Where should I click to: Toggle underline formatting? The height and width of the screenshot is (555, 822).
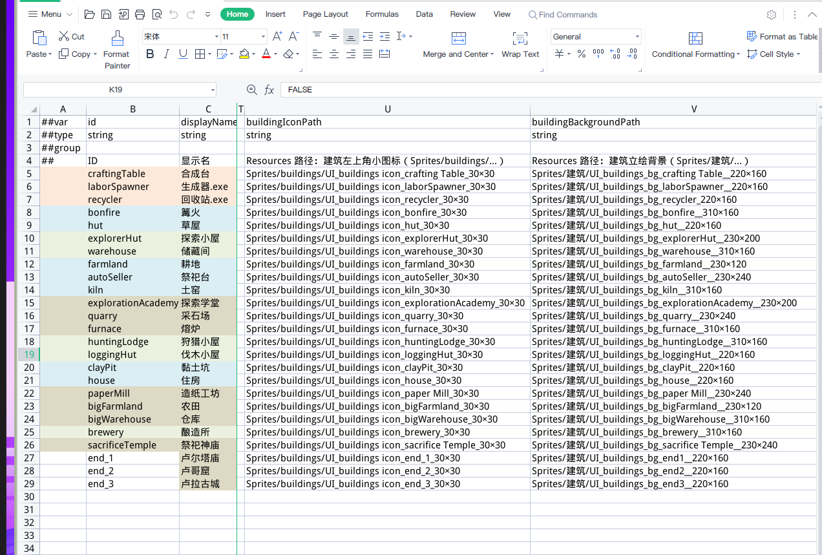[183, 54]
